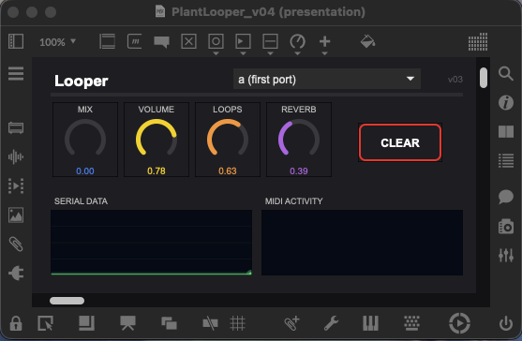Open the slider object dropdown arrow
The width and height of the screenshot is (522, 341).
[270, 53]
